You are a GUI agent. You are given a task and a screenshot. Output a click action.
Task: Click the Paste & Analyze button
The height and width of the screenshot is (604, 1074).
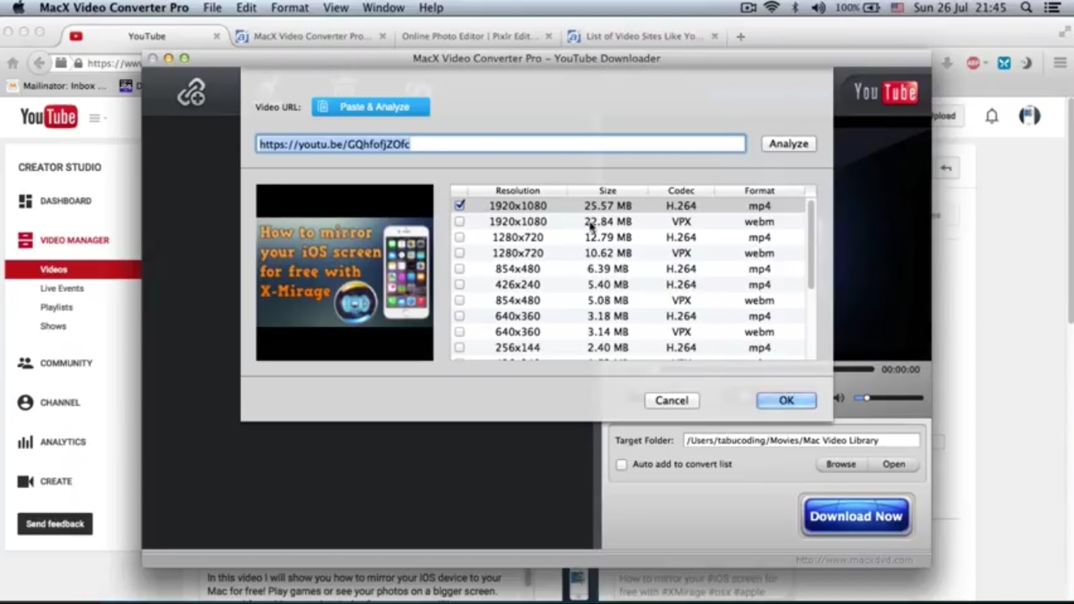click(371, 107)
